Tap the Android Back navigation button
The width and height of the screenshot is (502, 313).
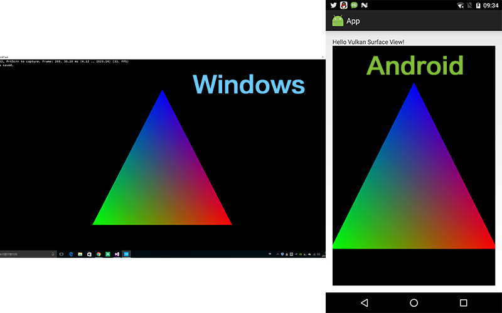[x=364, y=302]
